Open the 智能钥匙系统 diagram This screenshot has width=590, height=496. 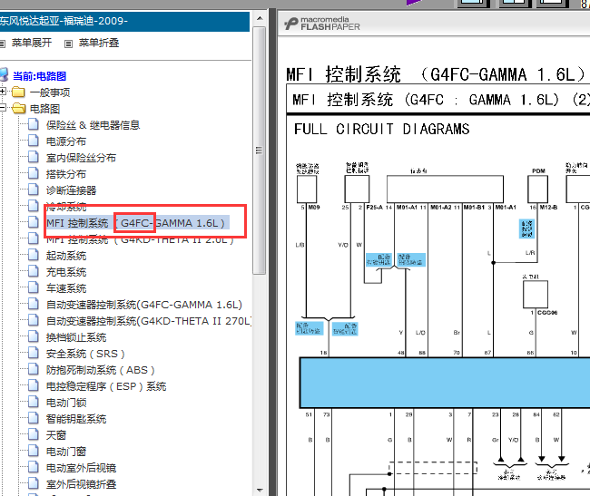[x=76, y=419]
